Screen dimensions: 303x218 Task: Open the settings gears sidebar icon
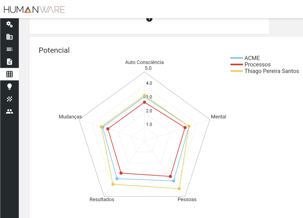click(x=9, y=24)
